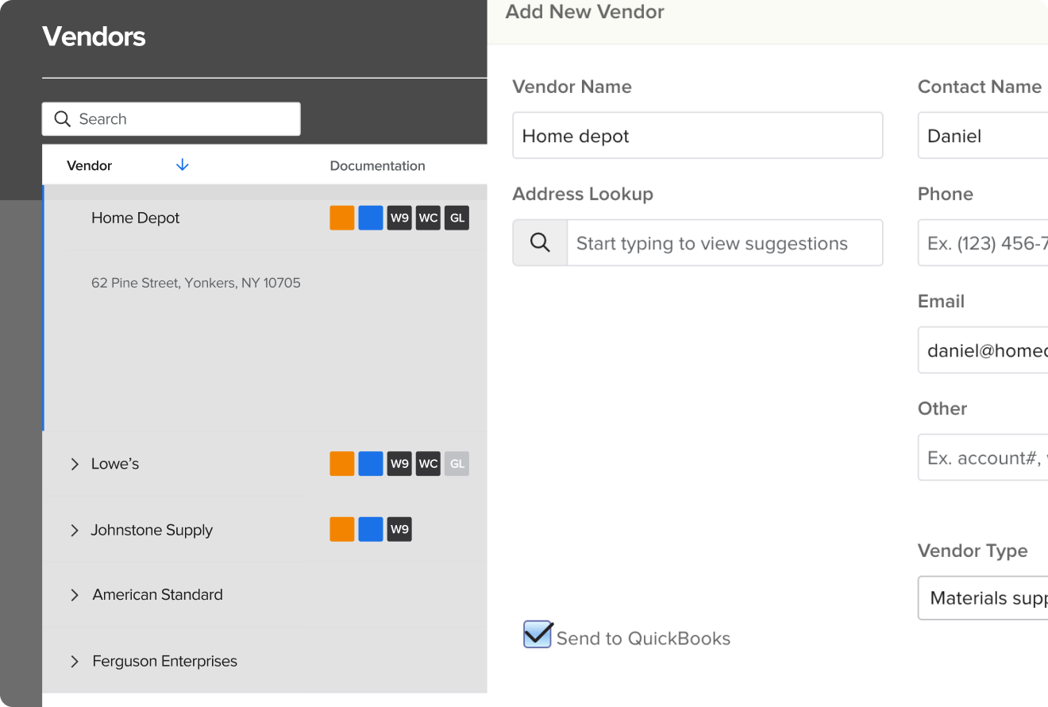Click the Vendor Name input field
Viewport: 1048px width, 707px height.
coord(697,136)
